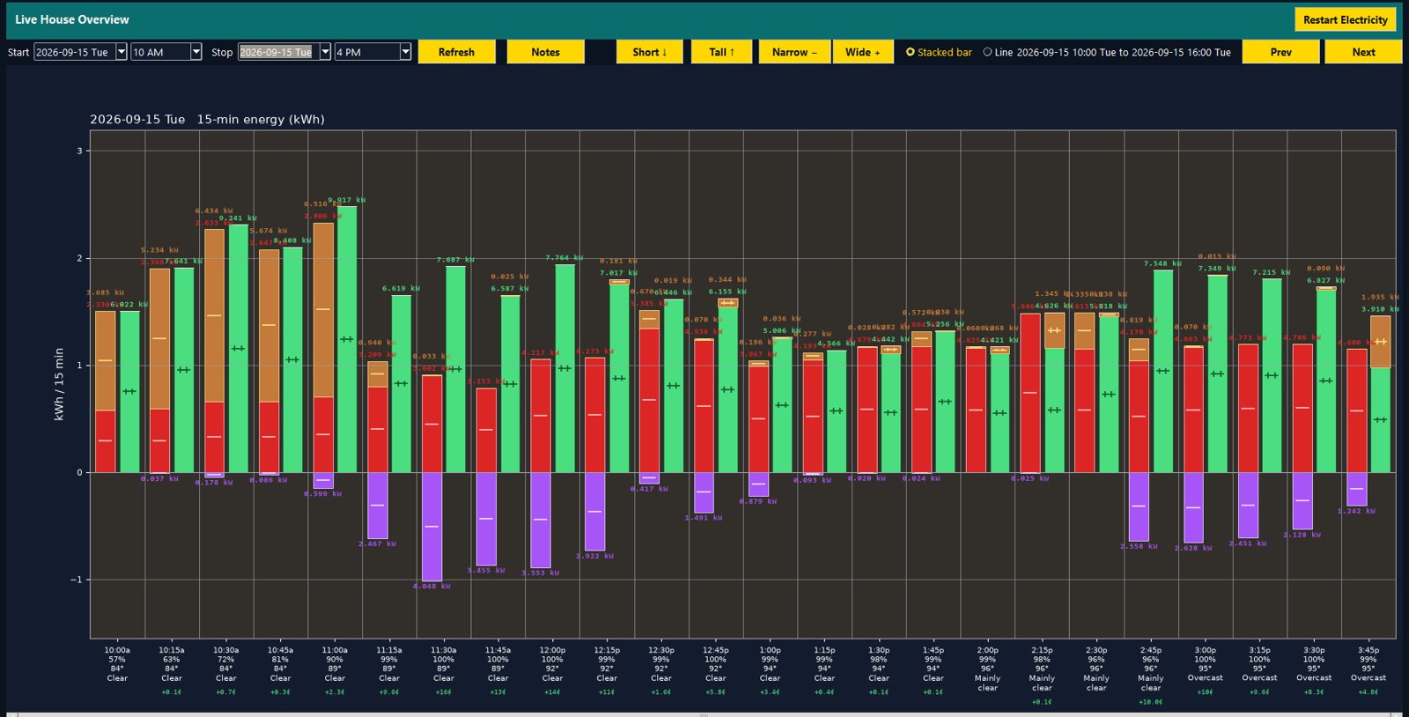Open the Start date picker arrow
The image size is (1409, 717).
122,52
